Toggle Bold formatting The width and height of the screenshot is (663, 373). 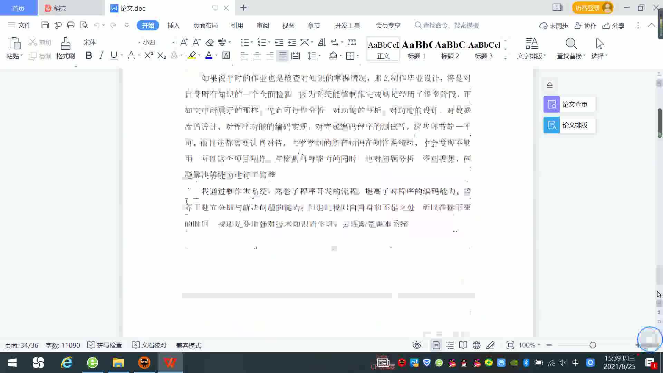[89, 55]
